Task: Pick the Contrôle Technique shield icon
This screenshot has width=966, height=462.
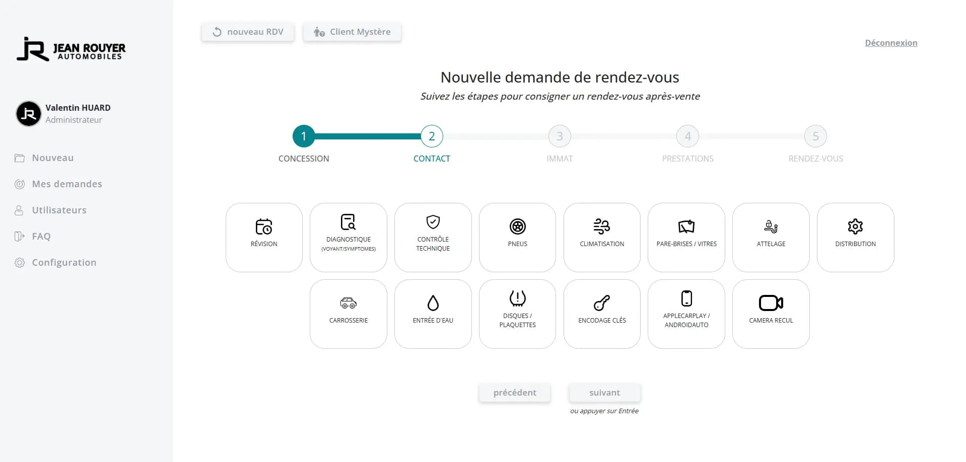Action: coord(433,222)
